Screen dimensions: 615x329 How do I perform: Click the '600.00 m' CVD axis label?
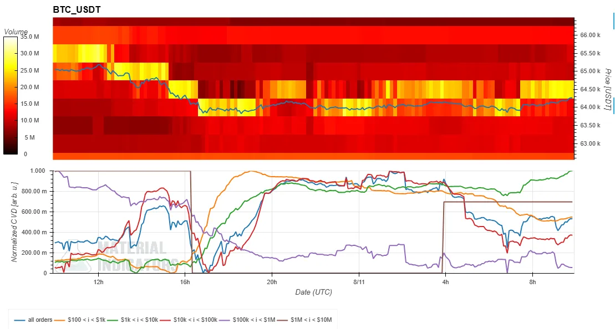34,212
